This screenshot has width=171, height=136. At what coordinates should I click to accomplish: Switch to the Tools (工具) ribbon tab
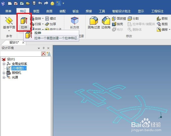click(x=102, y=11)
